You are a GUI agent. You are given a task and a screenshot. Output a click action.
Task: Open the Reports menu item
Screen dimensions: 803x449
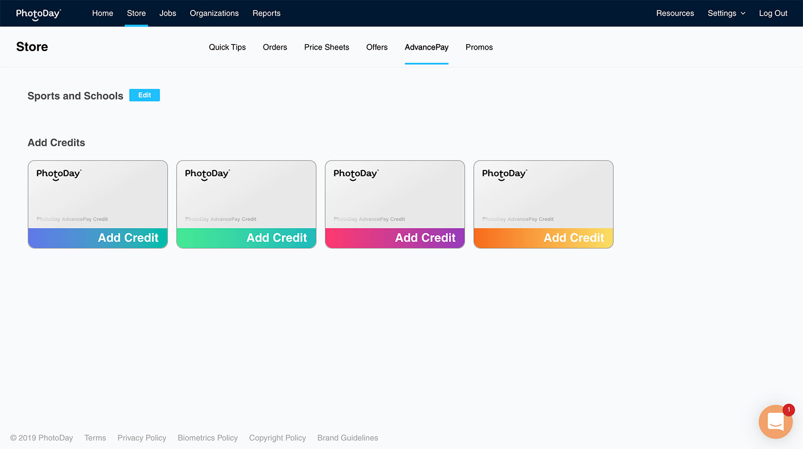pos(266,14)
